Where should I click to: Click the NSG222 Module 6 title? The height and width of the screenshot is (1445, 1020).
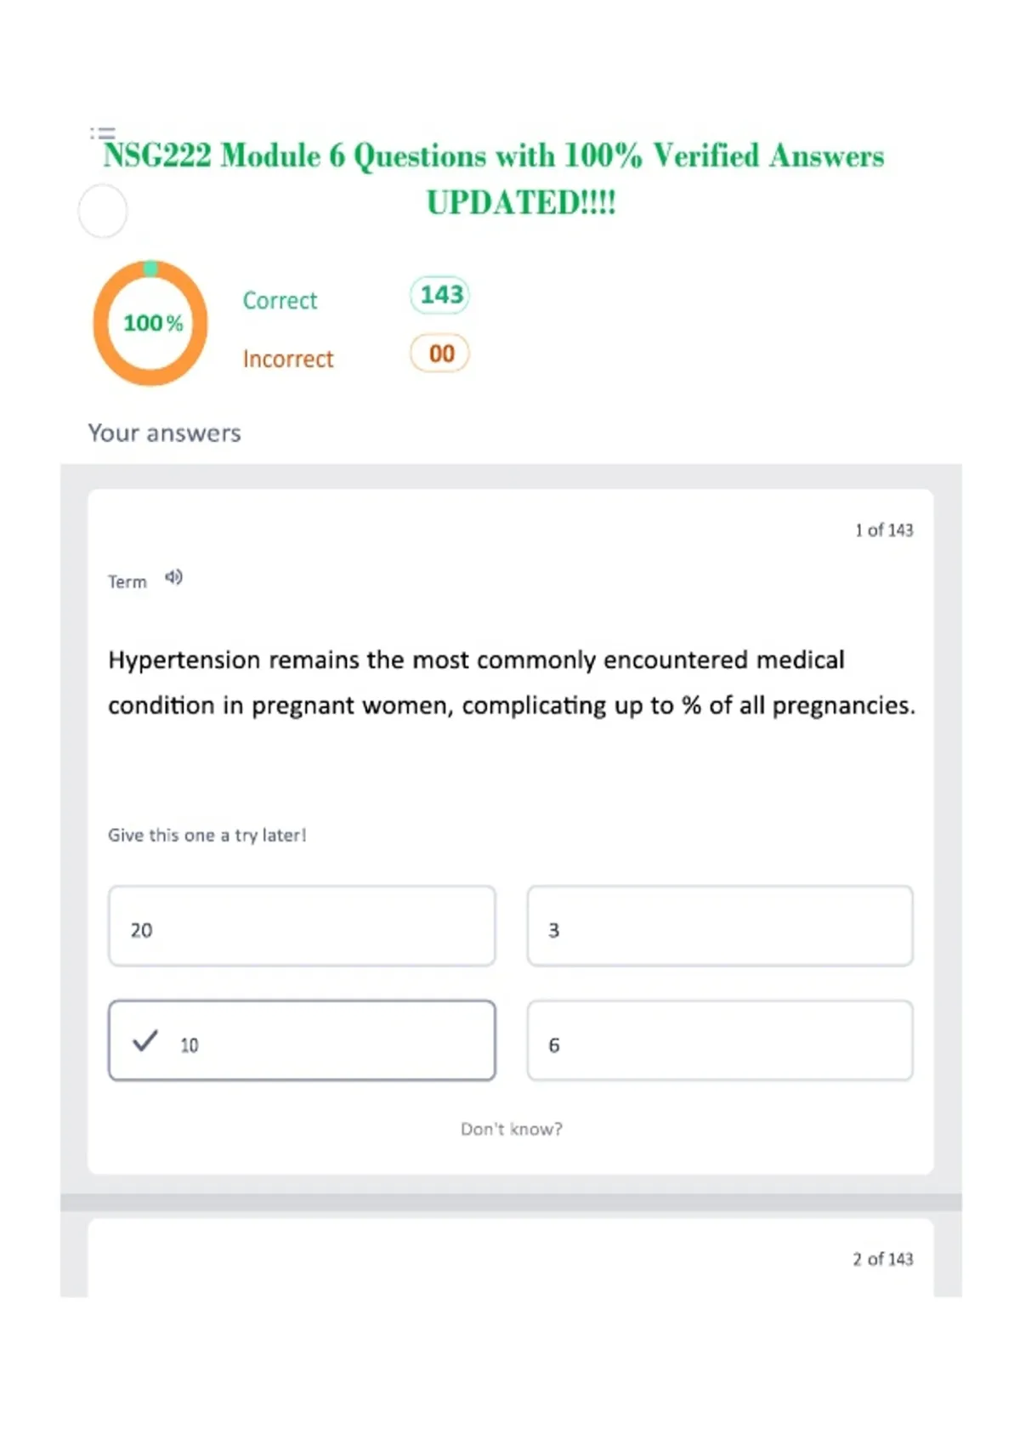click(494, 179)
